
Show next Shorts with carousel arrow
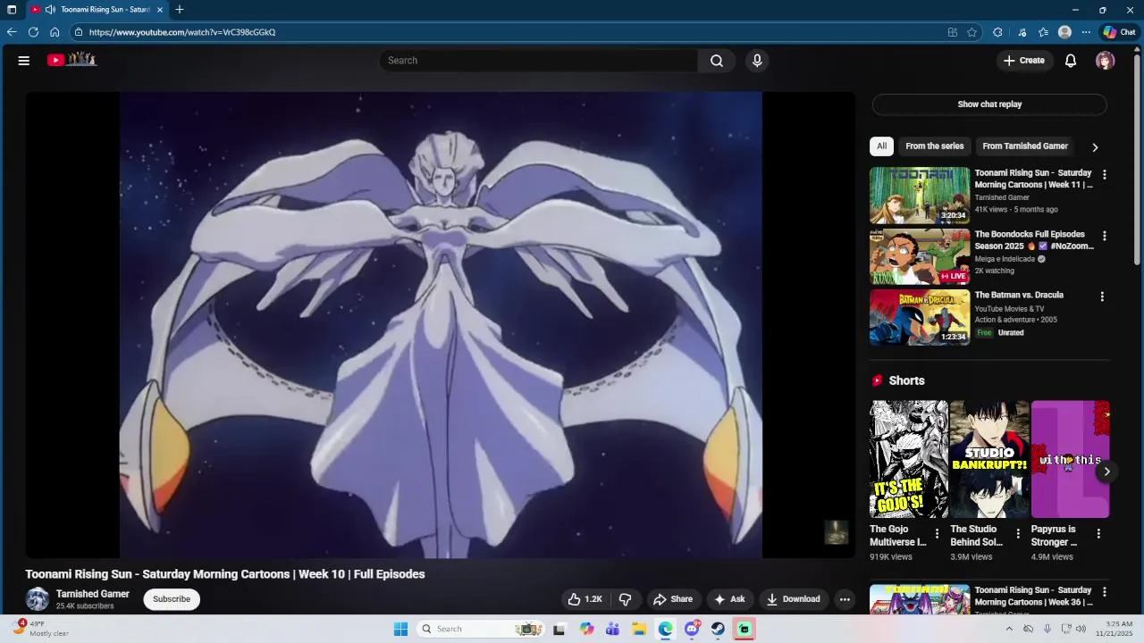tap(1106, 472)
